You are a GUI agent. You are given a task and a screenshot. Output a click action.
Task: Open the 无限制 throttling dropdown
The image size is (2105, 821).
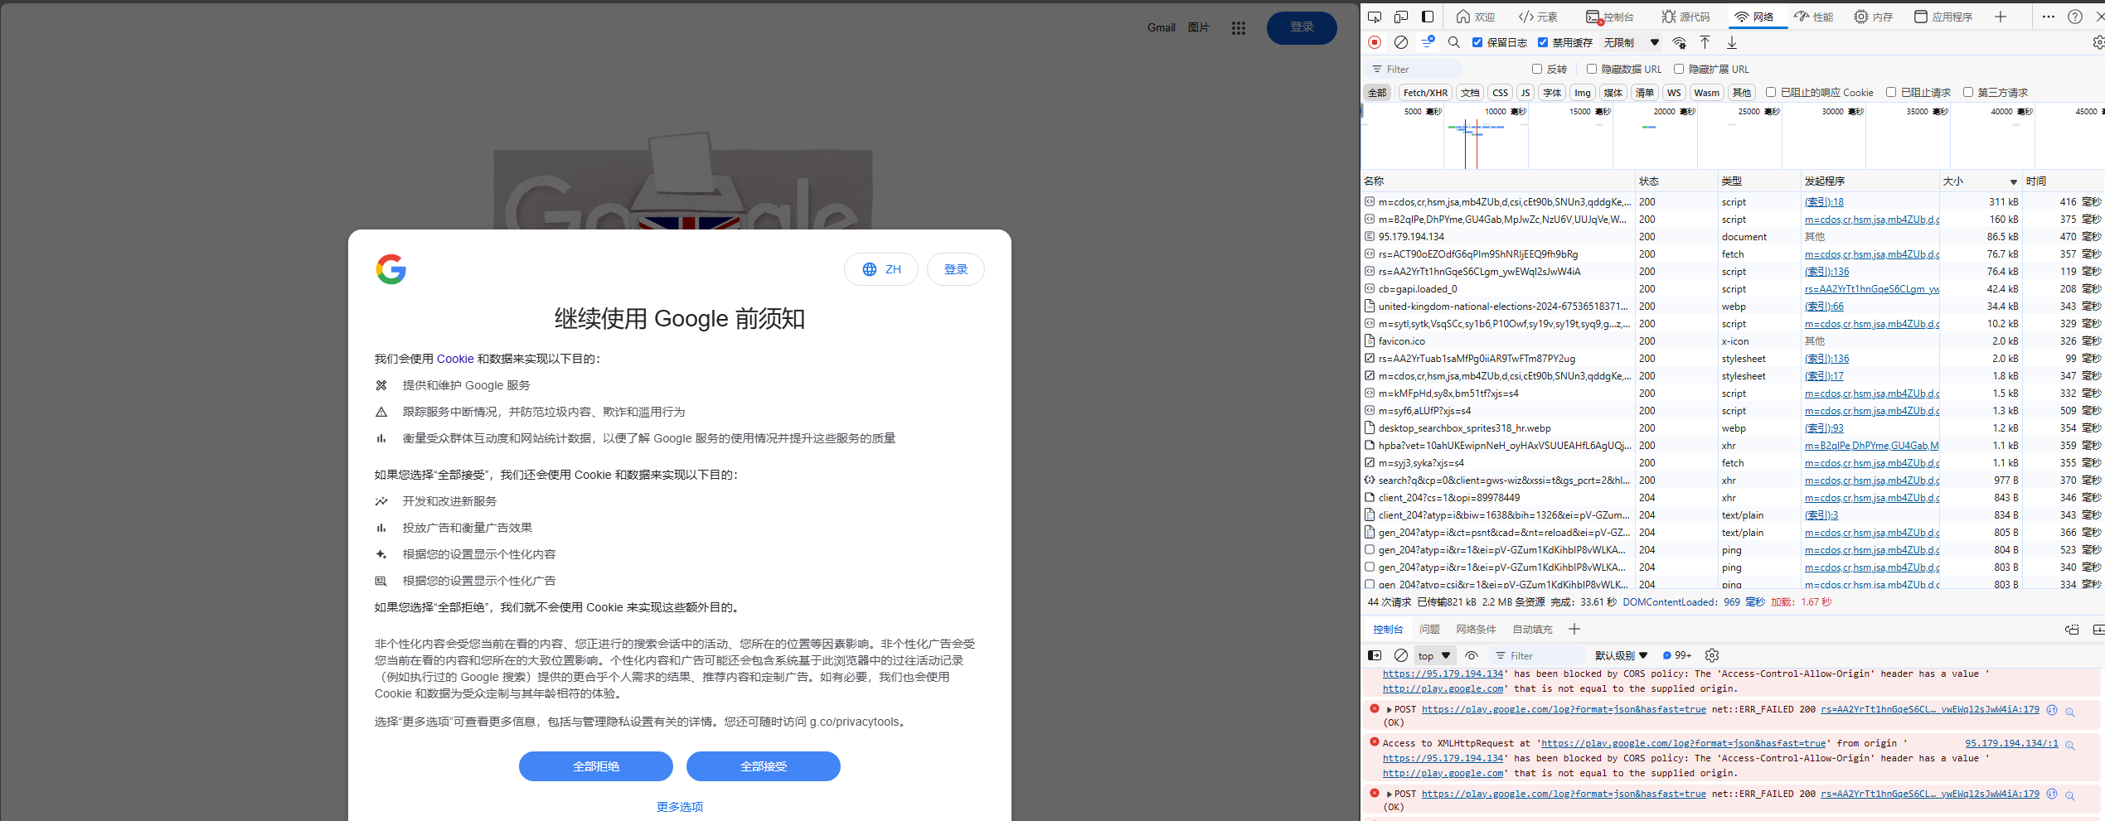1631,42
